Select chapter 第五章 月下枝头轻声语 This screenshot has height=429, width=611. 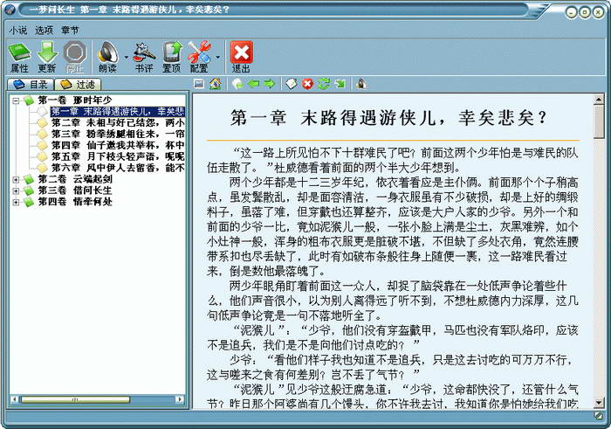pos(118,156)
